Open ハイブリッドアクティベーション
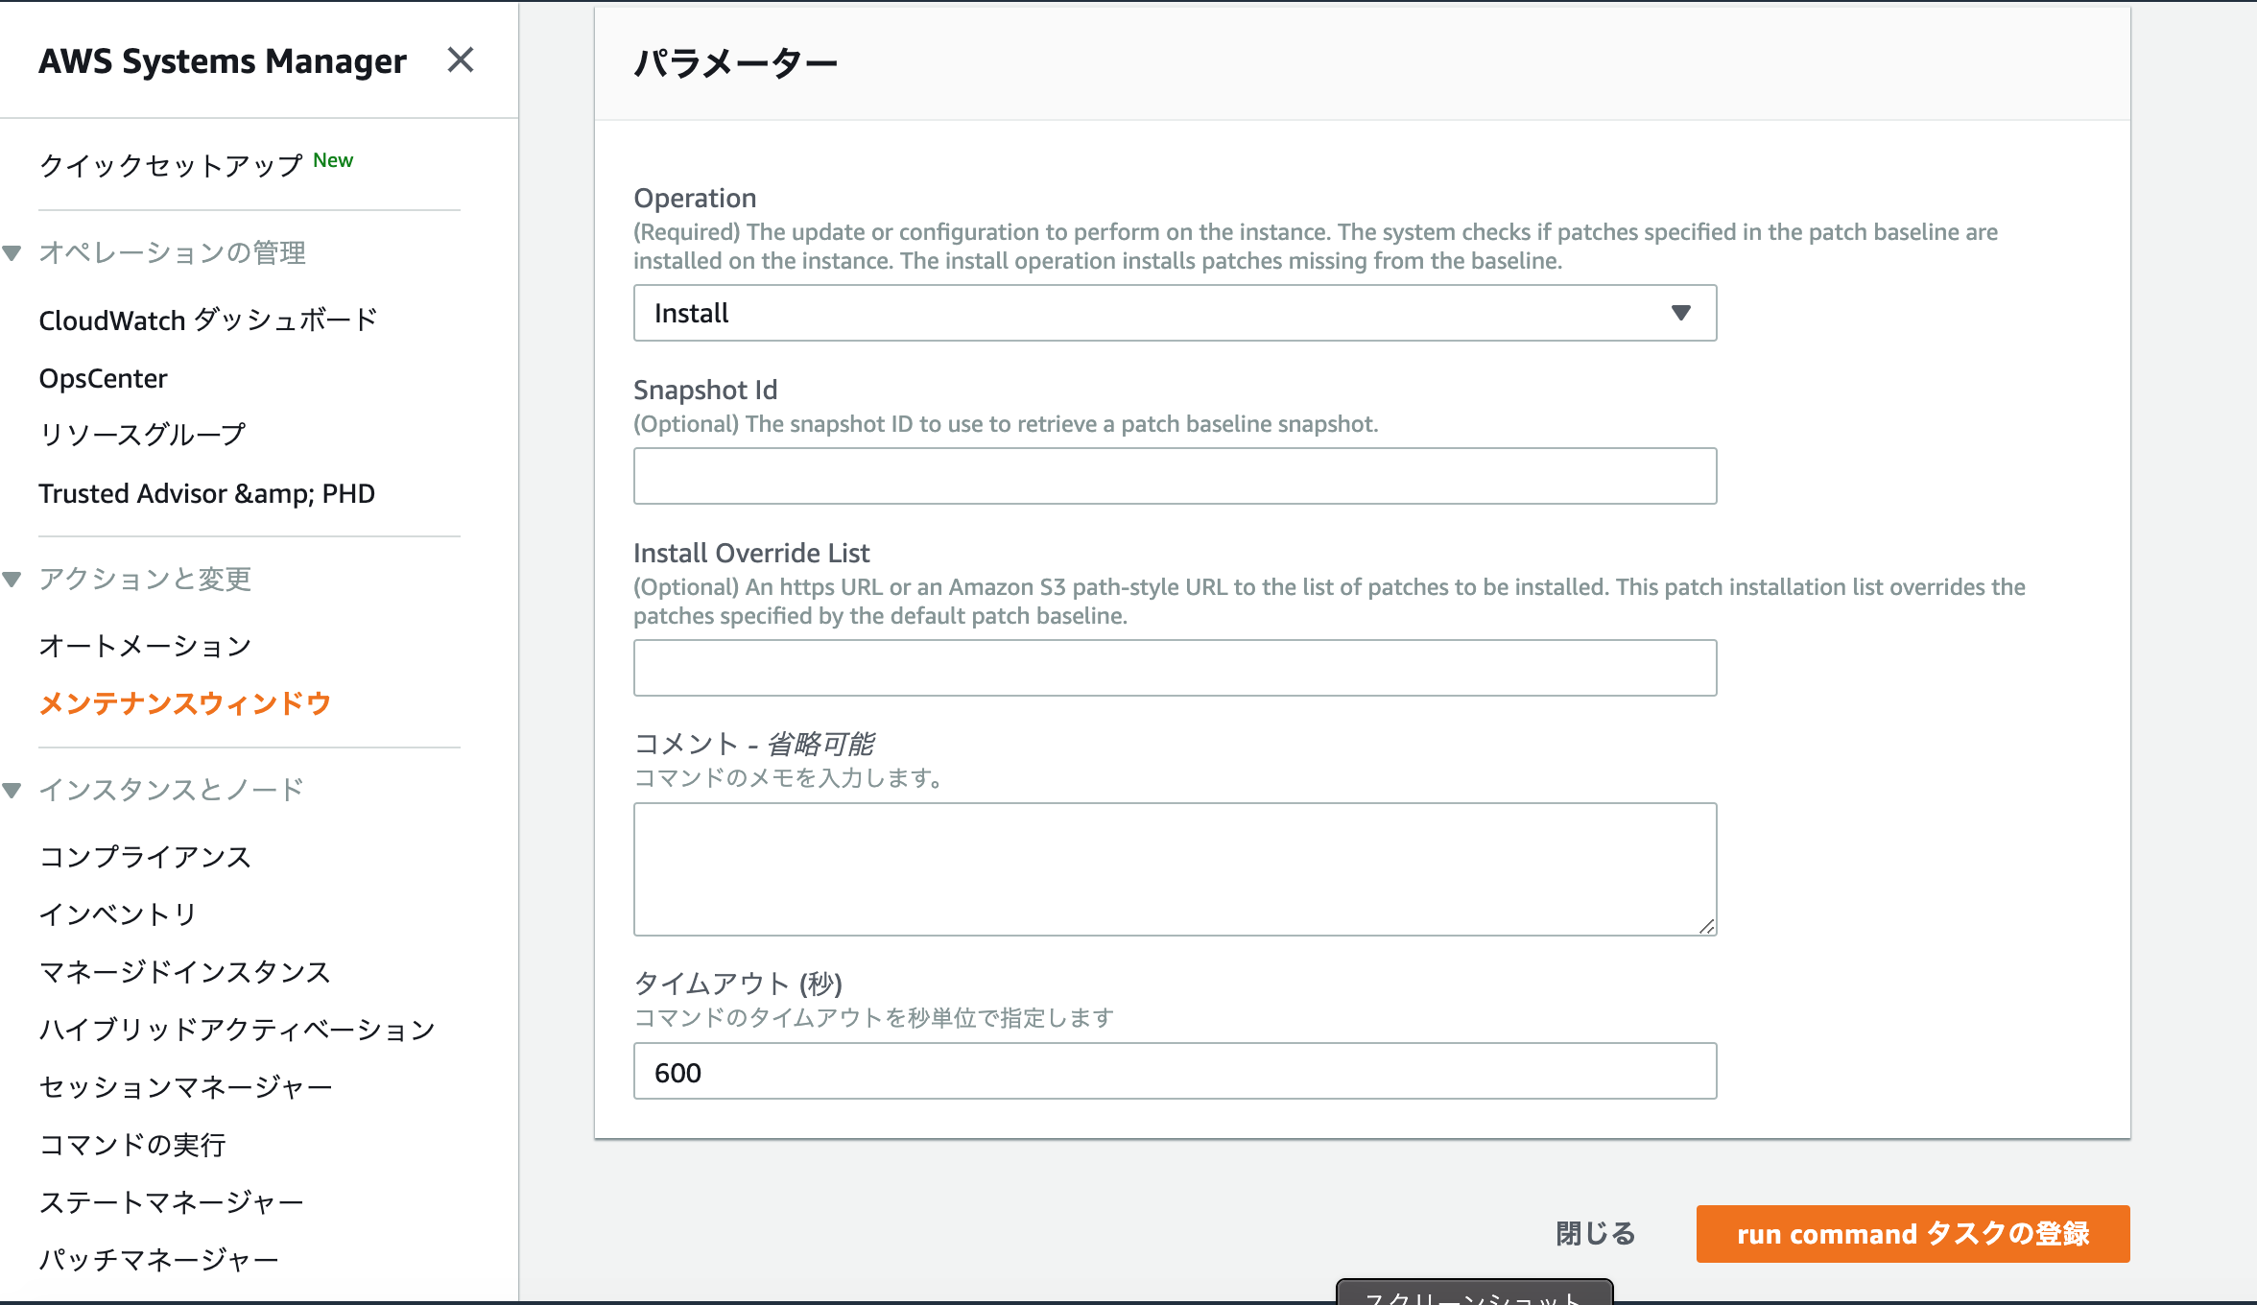 pyautogui.click(x=237, y=1030)
